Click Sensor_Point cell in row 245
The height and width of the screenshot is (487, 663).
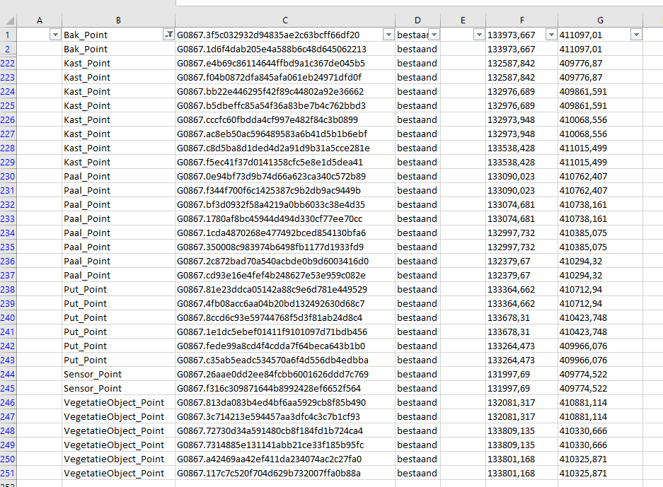(118, 388)
